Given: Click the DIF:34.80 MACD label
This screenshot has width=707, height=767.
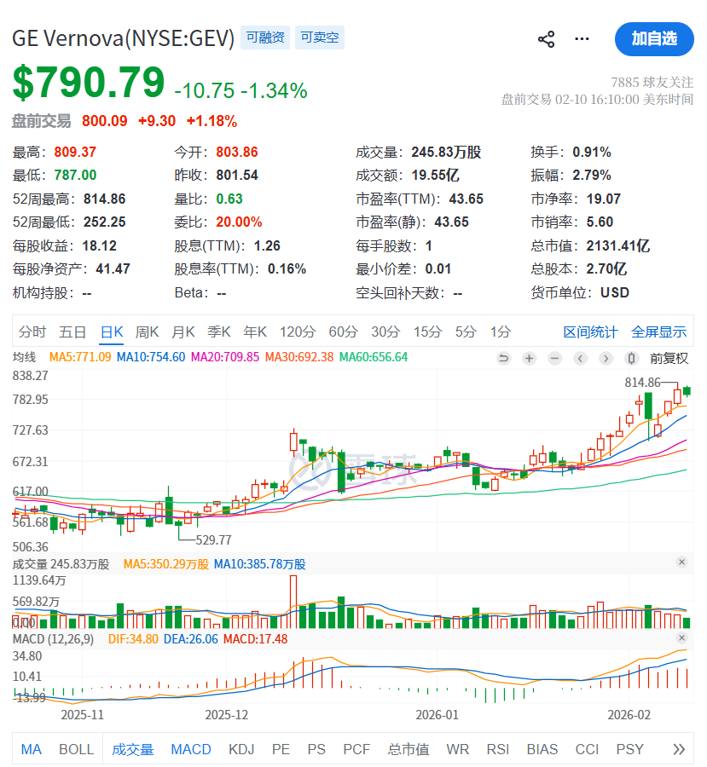Looking at the screenshot, I should pyautogui.click(x=133, y=639).
